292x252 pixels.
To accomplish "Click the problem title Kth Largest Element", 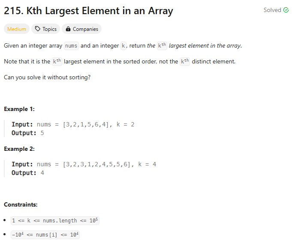I will click(88, 11).
